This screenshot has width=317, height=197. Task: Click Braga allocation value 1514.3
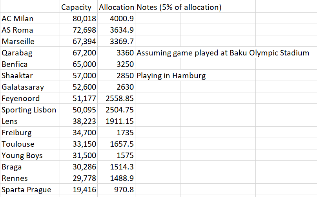116,167
